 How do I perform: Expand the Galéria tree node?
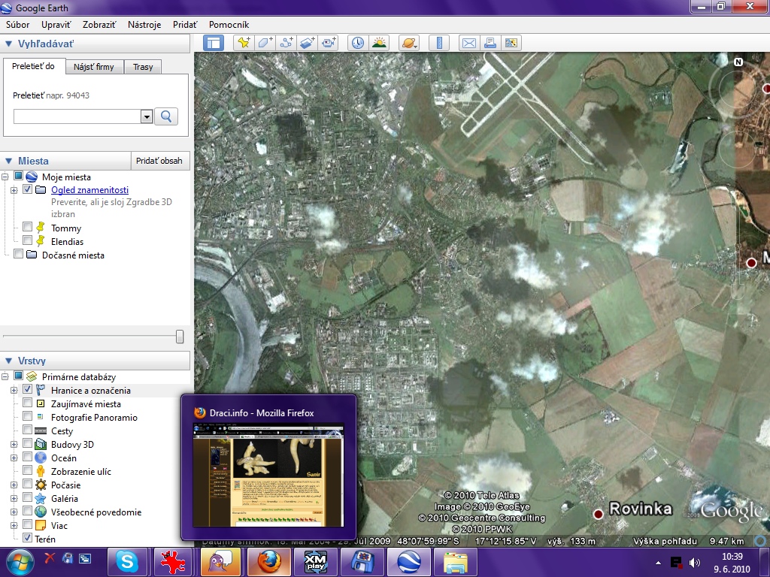click(x=14, y=499)
